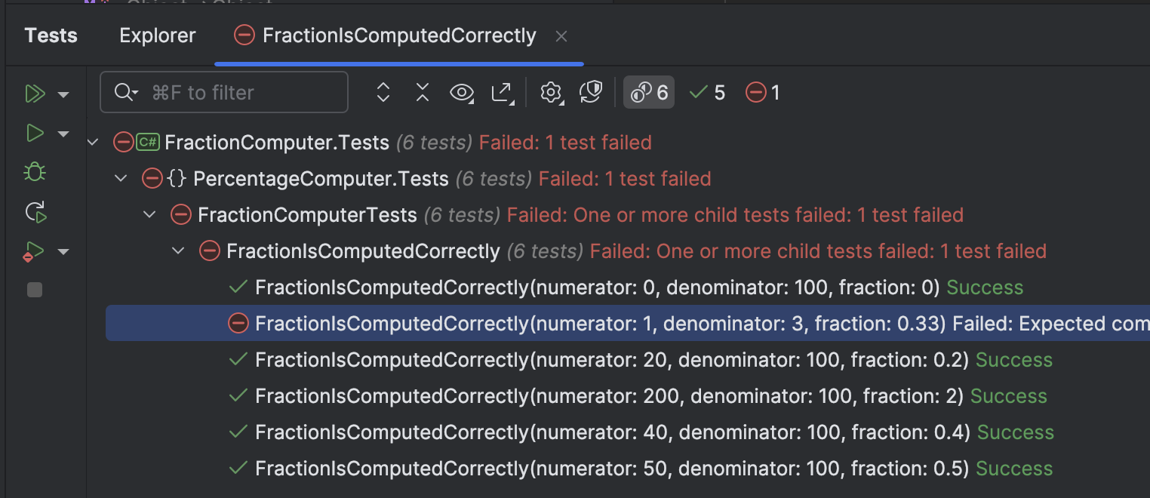Collapse the PercentageComputer.Tests group
The width and height of the screenshot is (1150, 498).
(x=121, y=178)
